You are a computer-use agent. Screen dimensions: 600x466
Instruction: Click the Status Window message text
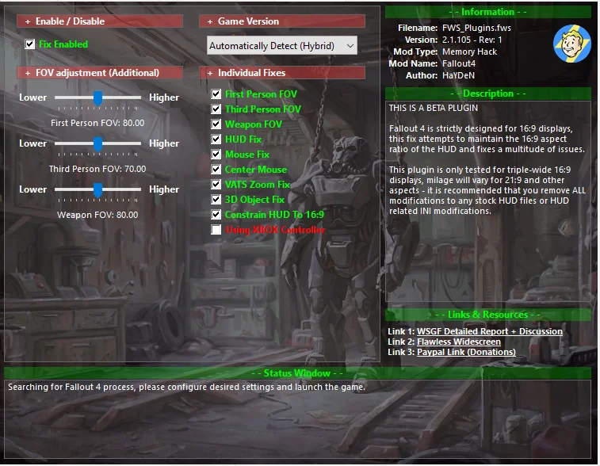187,388
